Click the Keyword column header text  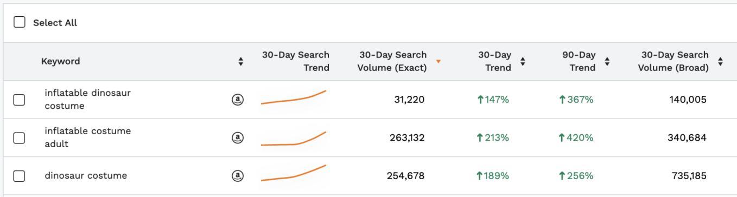(x=60, y=61)
